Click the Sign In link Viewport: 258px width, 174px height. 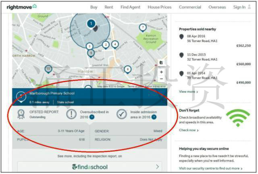(239, 7)
